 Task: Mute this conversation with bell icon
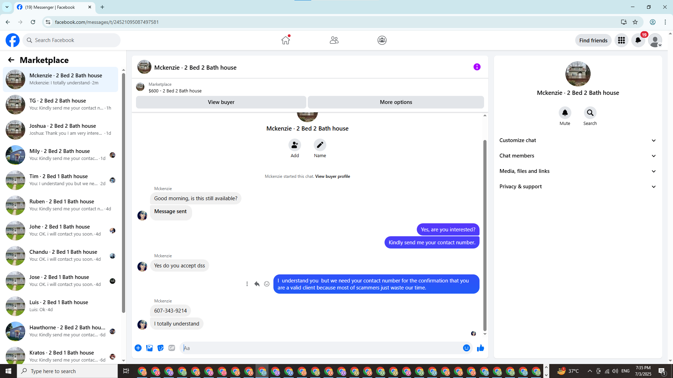(x=565, y=113)
